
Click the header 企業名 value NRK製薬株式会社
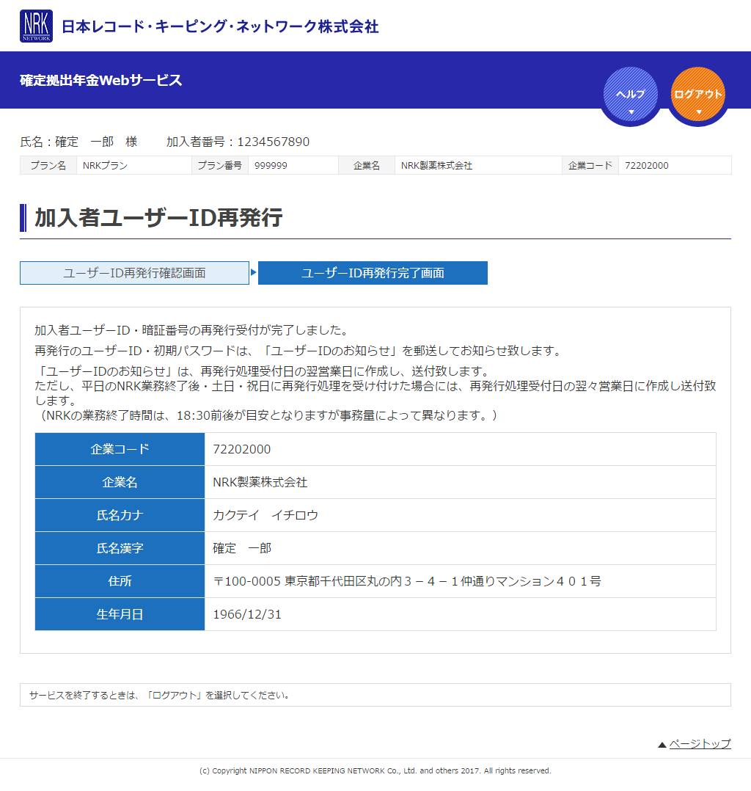pyautogui.click(x=437, y=166)
